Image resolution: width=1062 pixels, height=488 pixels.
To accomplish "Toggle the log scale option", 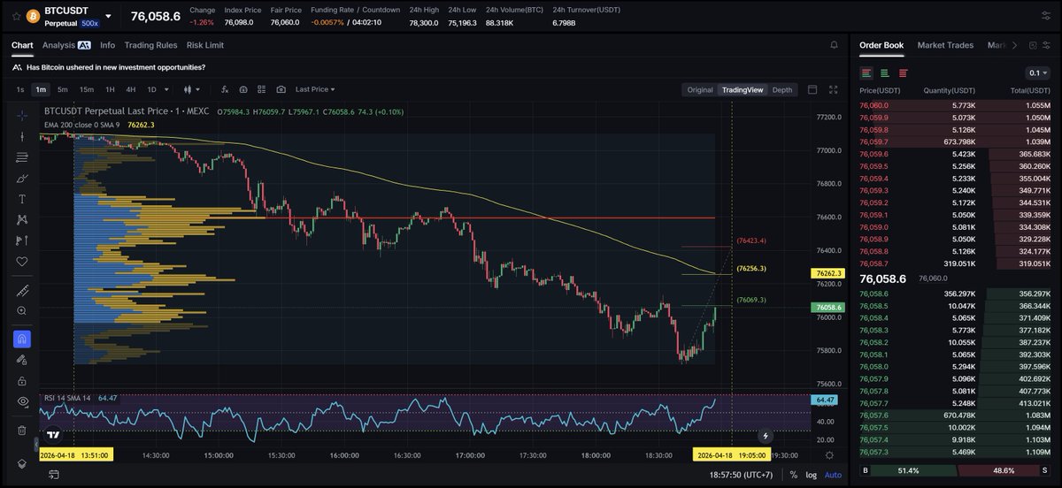I will [x=812, y=475].
